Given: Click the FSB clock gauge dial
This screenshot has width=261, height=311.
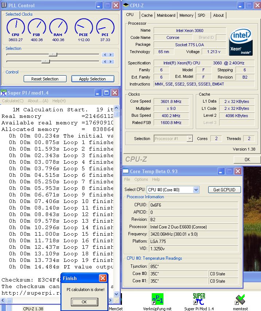Looking at the screenshot, I should (37, 27).
